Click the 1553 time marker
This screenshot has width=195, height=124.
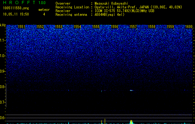coord(59,27)
